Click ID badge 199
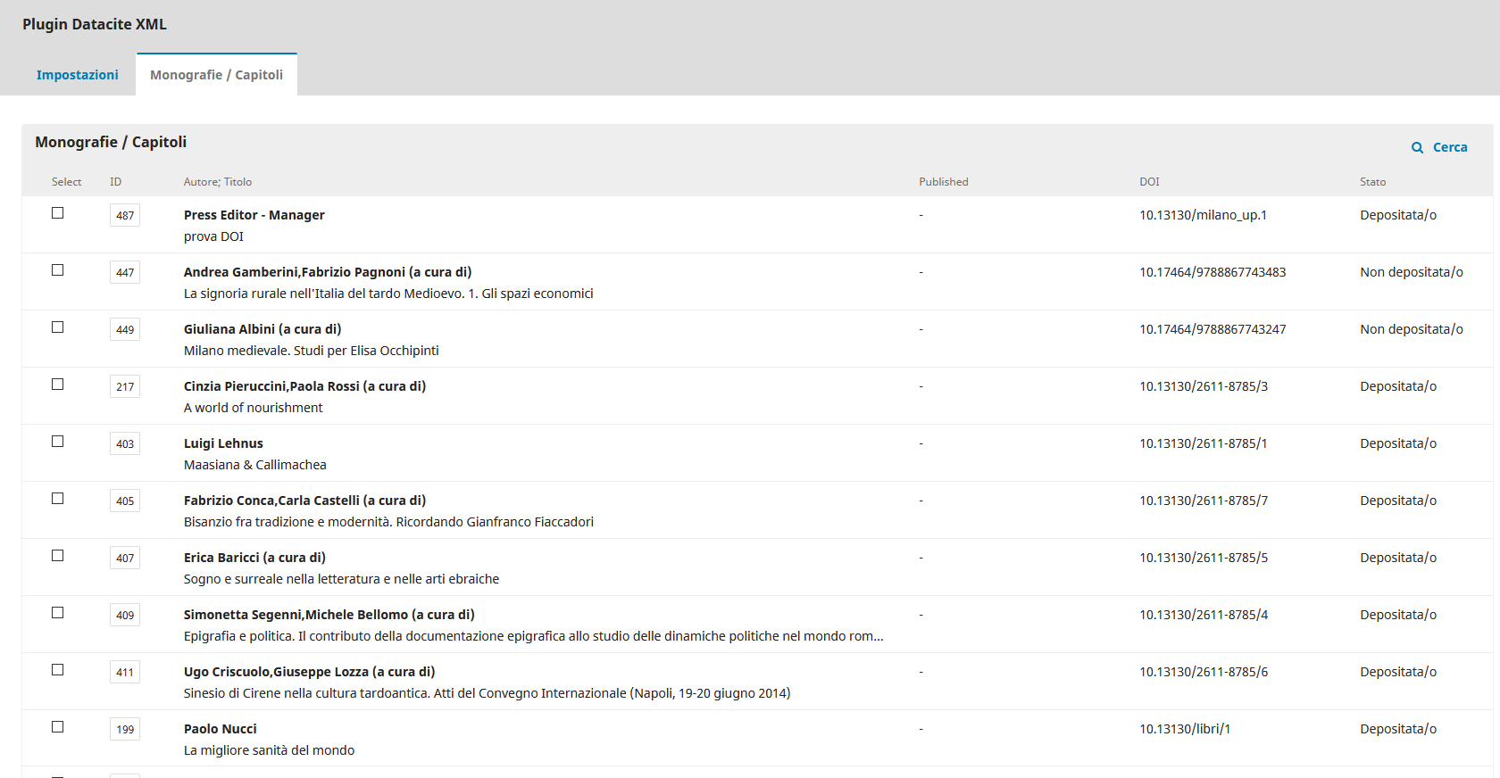Image resolution: width=1500 pixels, height=778 pixels. (125, 729)
